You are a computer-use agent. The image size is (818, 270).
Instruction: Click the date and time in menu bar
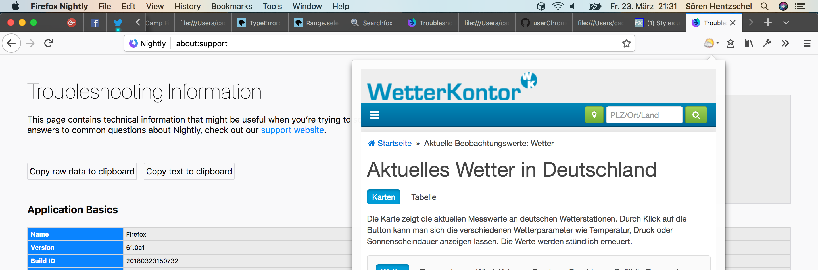644,6
